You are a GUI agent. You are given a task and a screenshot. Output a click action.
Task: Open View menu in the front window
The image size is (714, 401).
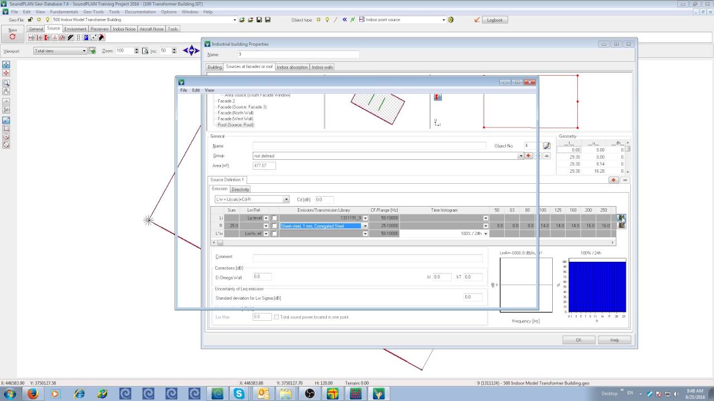pyautogui.click(x=209, y=90)
